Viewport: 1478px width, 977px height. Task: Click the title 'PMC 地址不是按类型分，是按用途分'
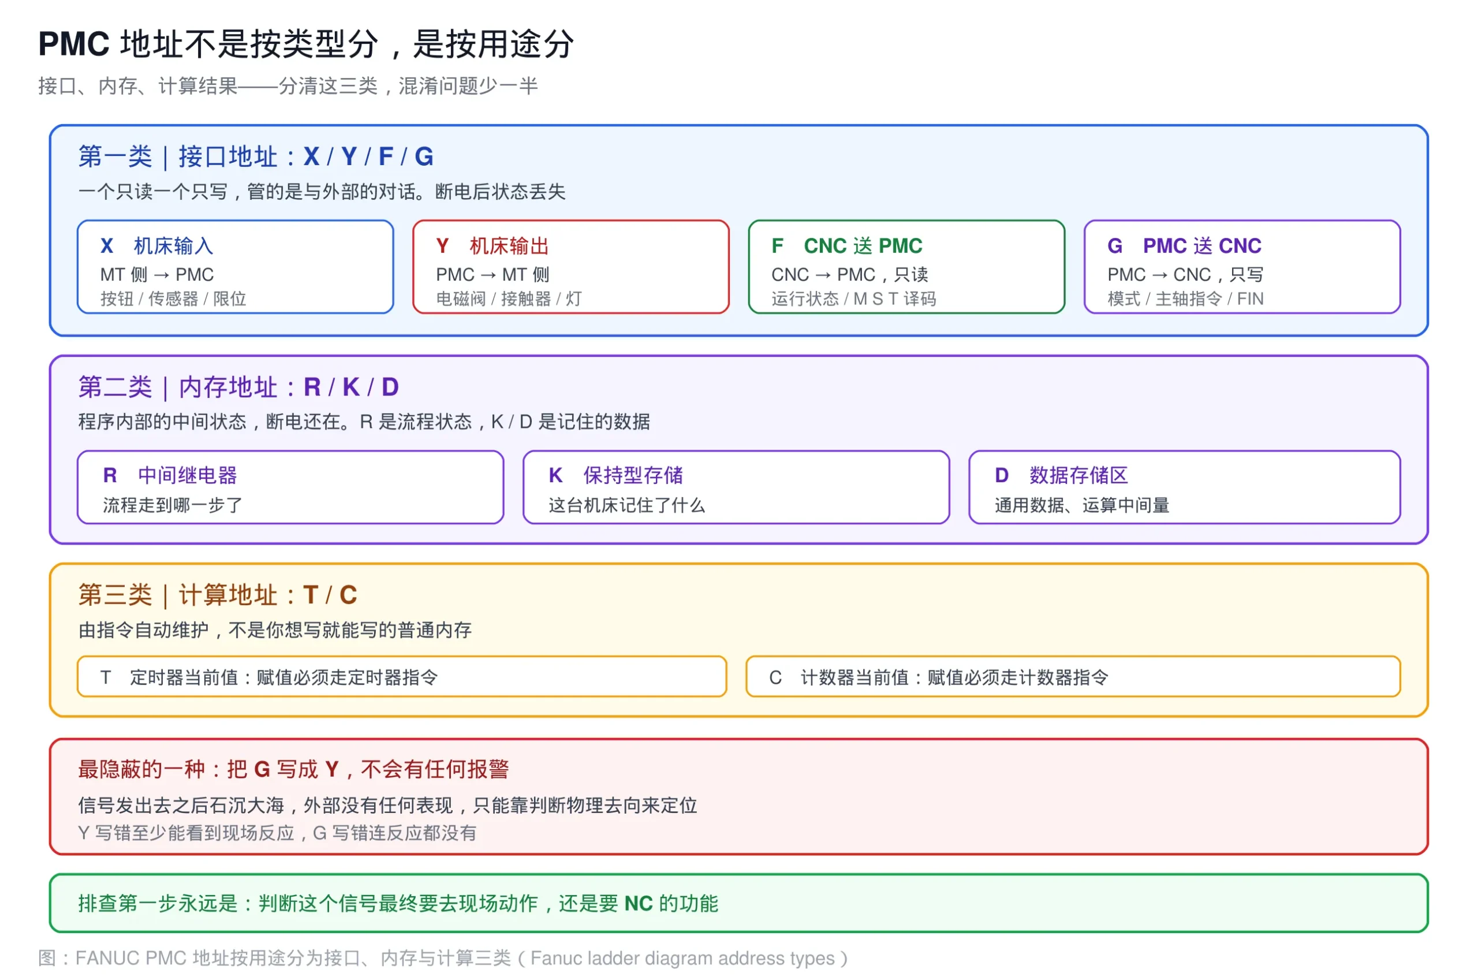pos(306,44)
